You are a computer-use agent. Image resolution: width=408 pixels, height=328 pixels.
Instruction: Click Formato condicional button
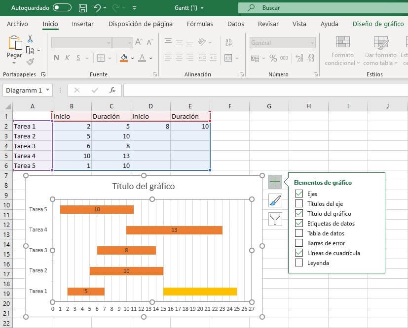[342, 51]
